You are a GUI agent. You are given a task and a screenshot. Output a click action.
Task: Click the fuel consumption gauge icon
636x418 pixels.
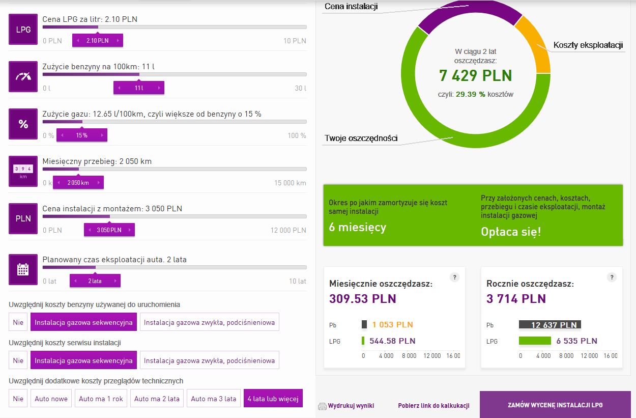pyautogui.click(x=23, y=77)
